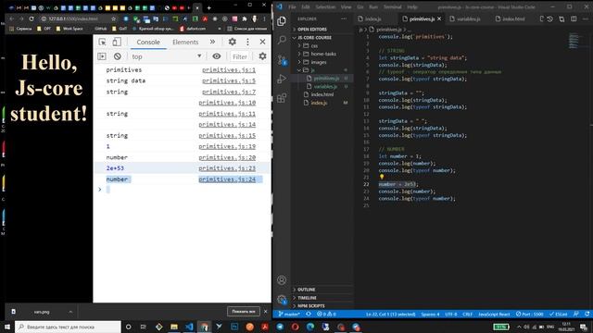This screenshot has width=593, height=333.
Task: Bookmark this page with the star icon
Action: tap(113, 18)
